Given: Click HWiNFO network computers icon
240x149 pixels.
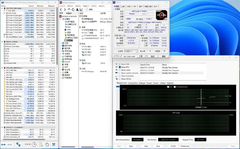Looking at the screenshot, I should tap(18, 144).
